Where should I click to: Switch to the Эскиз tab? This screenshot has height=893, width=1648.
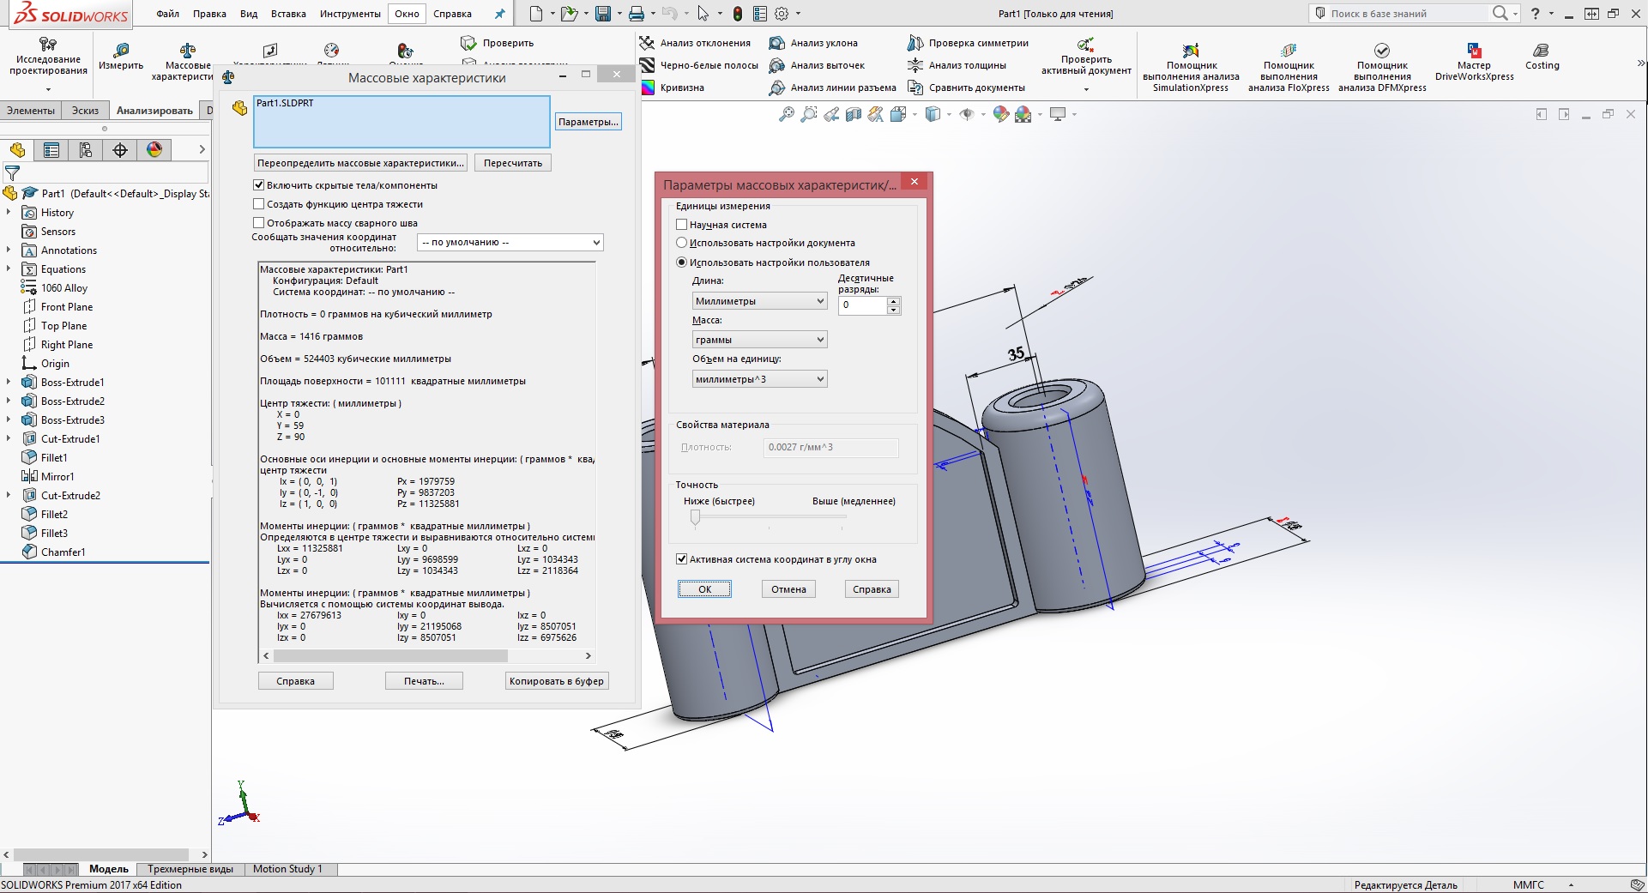(x=85, y=111)
